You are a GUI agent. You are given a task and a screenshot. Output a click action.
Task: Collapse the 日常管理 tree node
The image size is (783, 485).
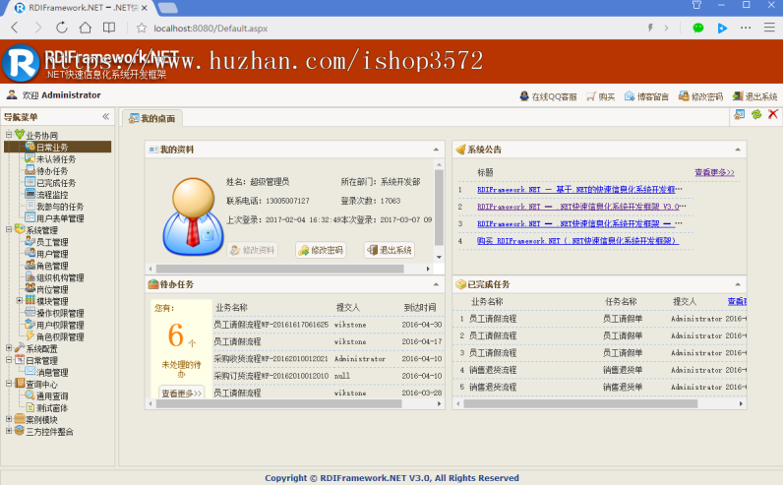point(9,360)
